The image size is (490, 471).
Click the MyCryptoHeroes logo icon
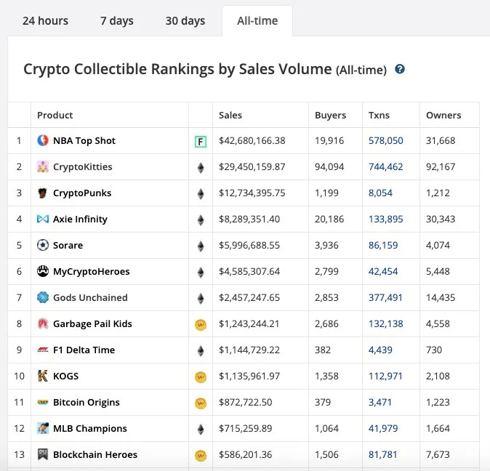coord(43,271)
